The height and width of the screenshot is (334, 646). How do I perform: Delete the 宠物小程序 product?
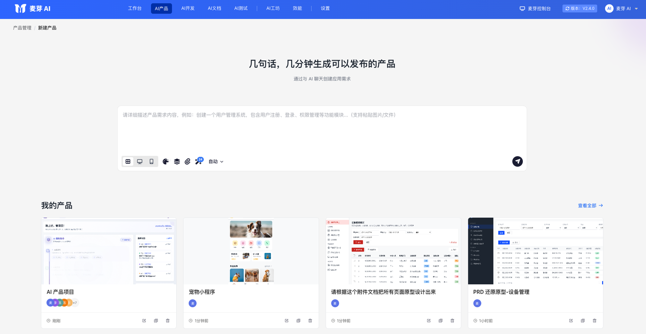click(x=310, y=320)
